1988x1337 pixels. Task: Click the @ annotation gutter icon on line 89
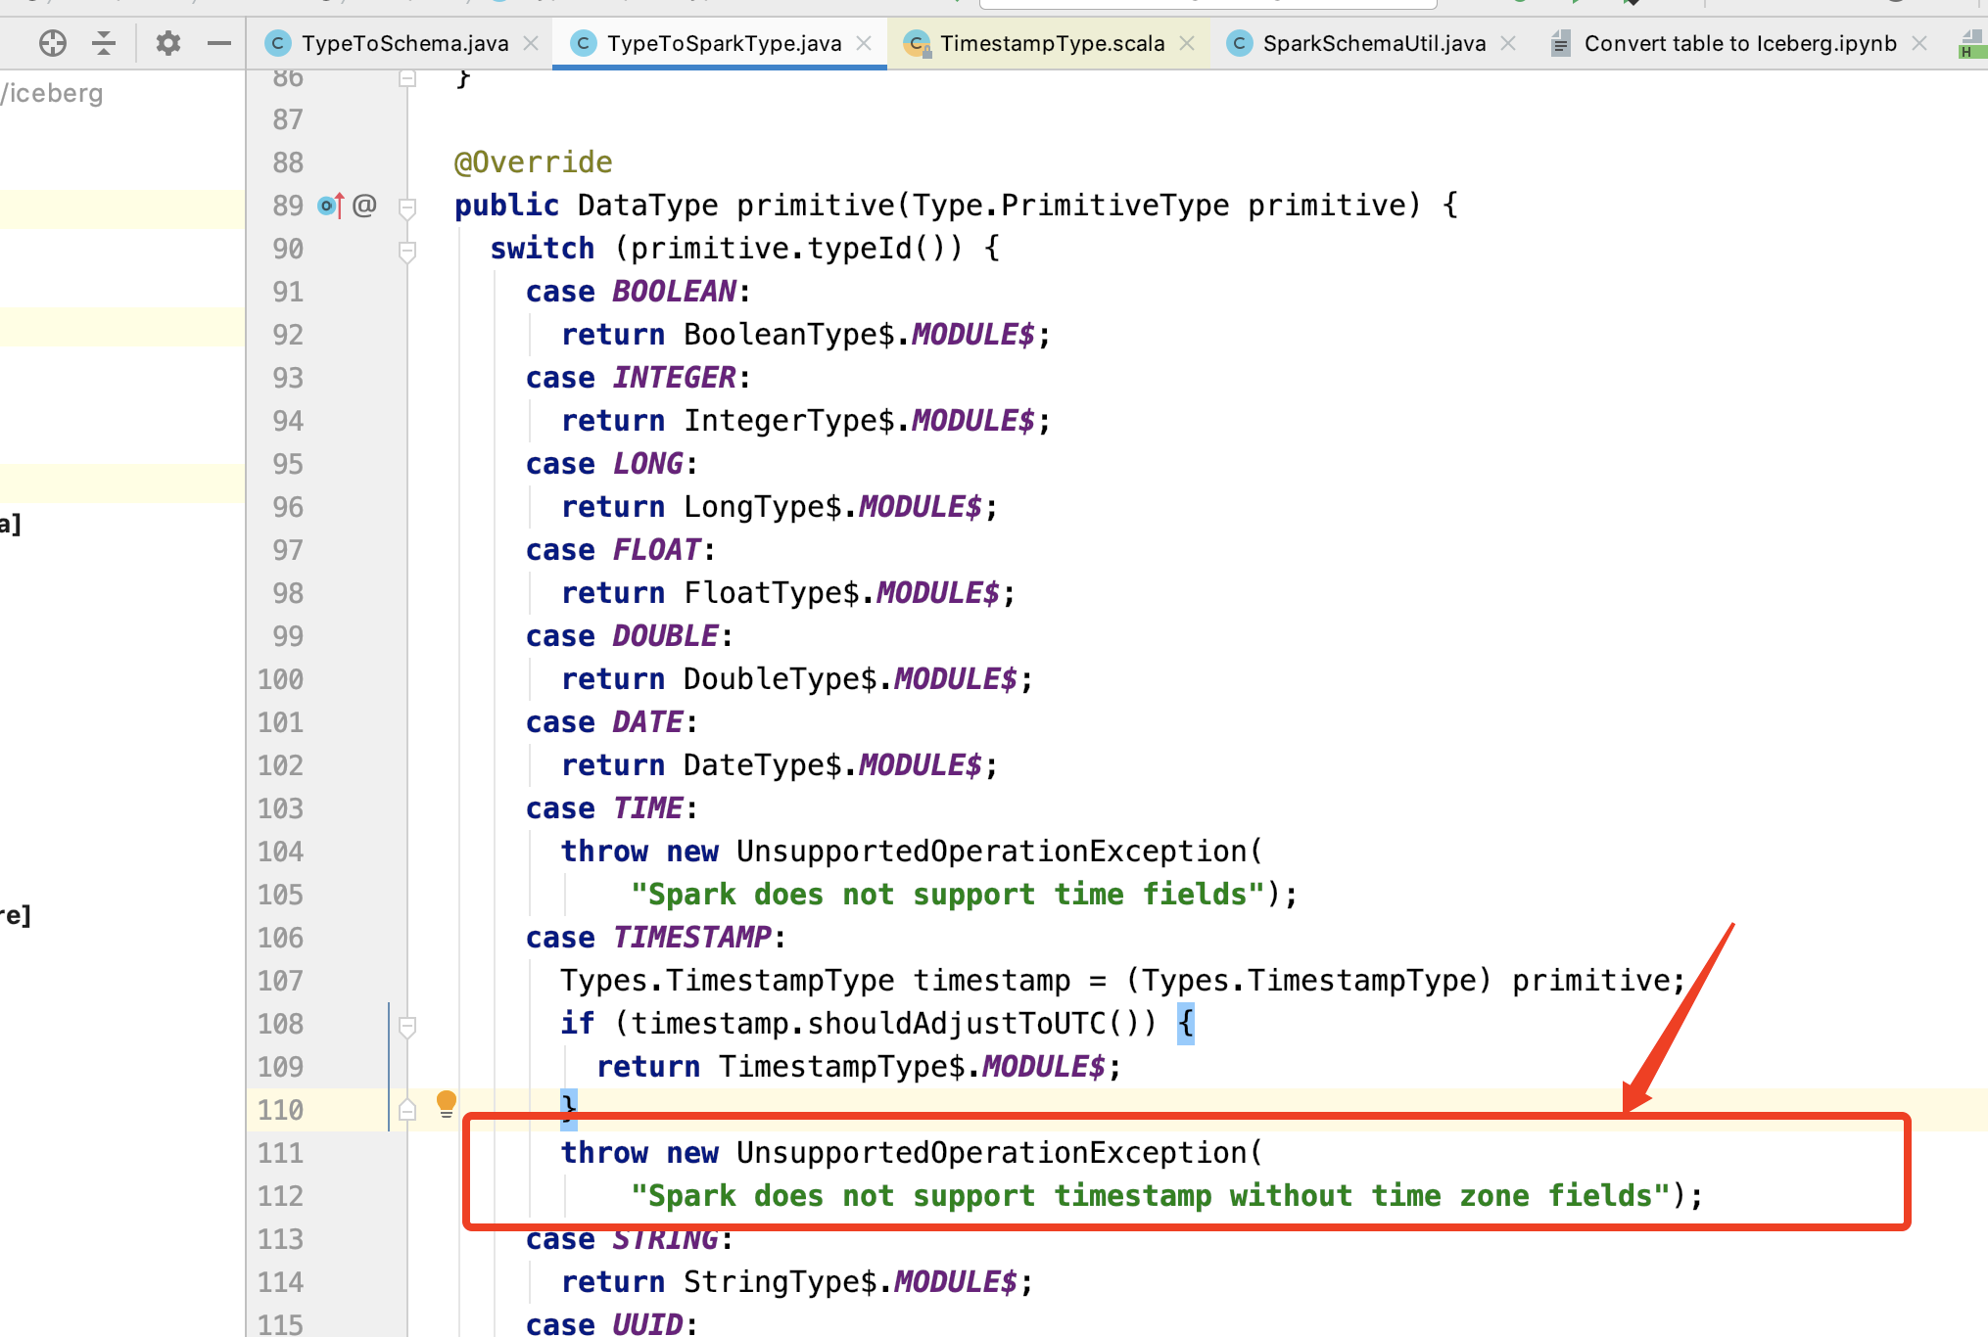364,206
